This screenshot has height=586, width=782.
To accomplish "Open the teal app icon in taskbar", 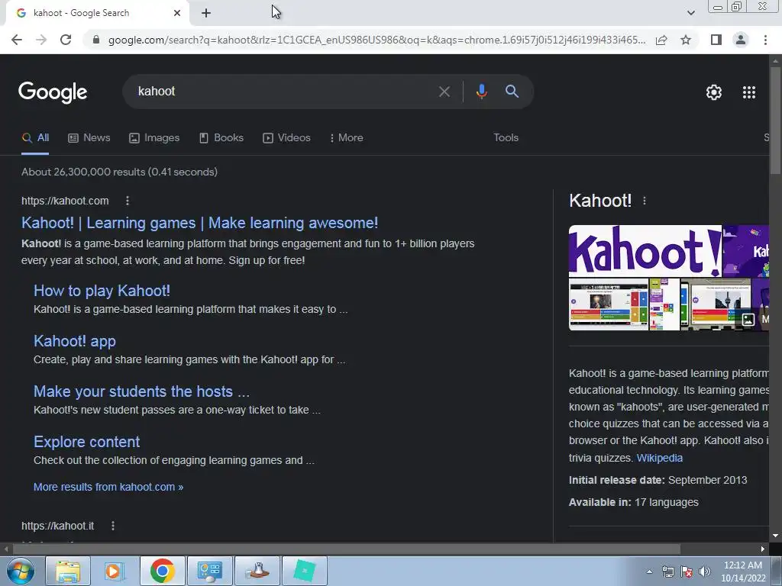I will [x=305, y=571].
